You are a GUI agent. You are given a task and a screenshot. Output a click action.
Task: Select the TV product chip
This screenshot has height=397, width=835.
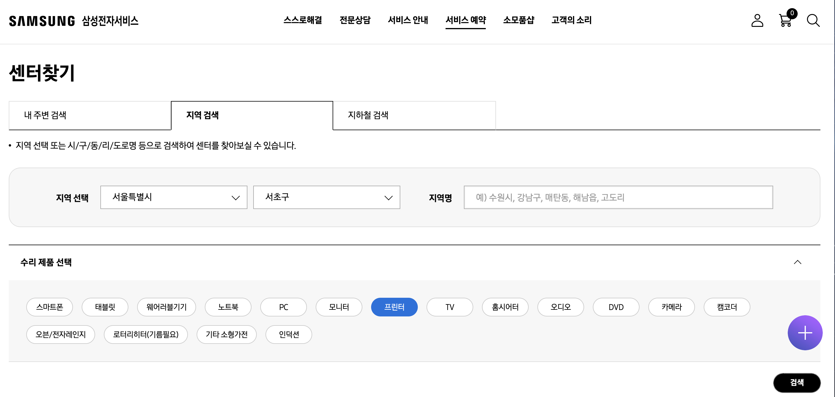[x=450, y=307]
